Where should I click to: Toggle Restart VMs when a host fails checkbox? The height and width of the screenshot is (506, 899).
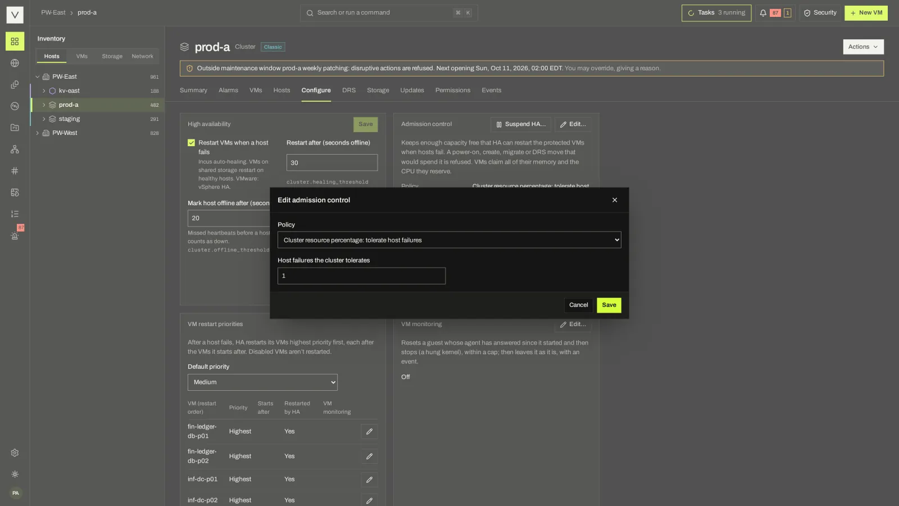191,143
